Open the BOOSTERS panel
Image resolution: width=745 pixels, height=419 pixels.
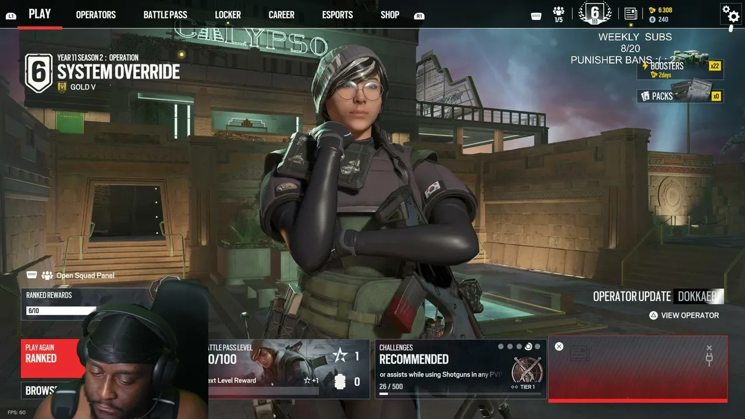pos(680,69)
